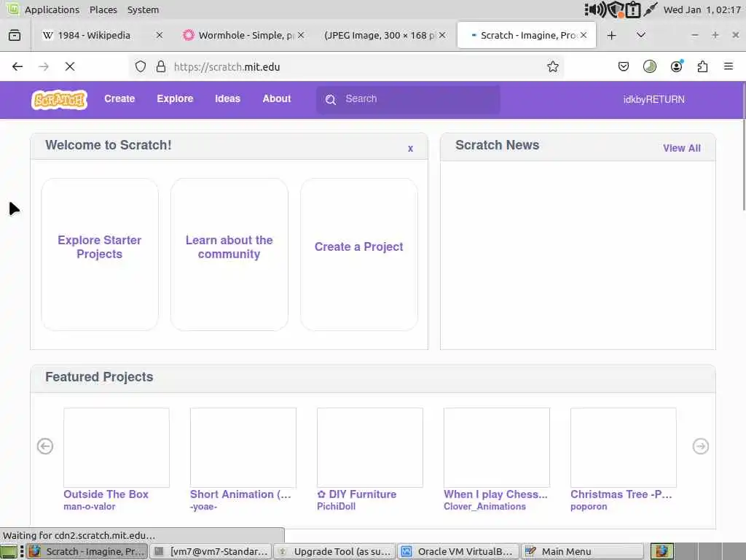The image size is (746, 560).
Task: Open idkbyRETURN account menu
Action: click(x=653, y=99)
